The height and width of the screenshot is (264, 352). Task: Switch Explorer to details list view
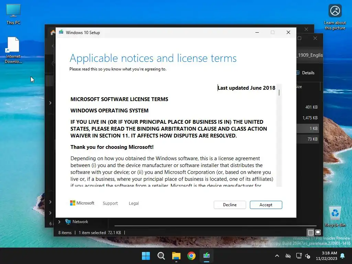click(x=310, y=232)
